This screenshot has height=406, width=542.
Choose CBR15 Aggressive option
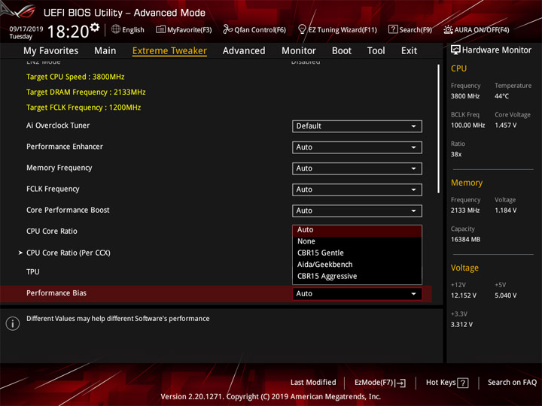pyautogui.click(x=357, y=276)
